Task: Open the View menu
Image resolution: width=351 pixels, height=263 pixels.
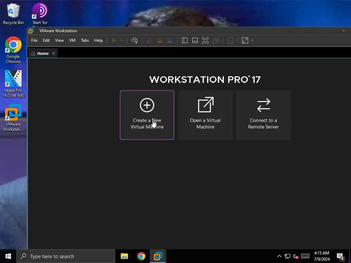Action: point(59,40)
